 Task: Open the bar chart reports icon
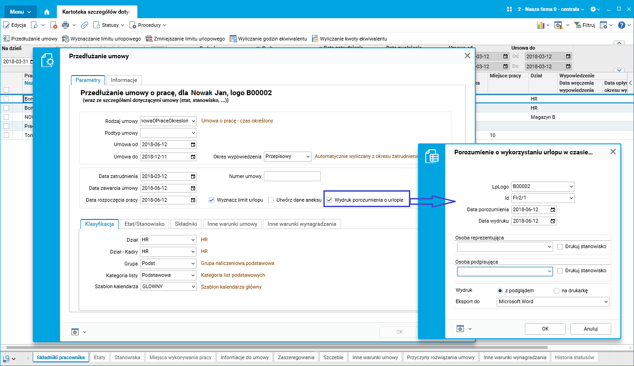coord(540,25)
